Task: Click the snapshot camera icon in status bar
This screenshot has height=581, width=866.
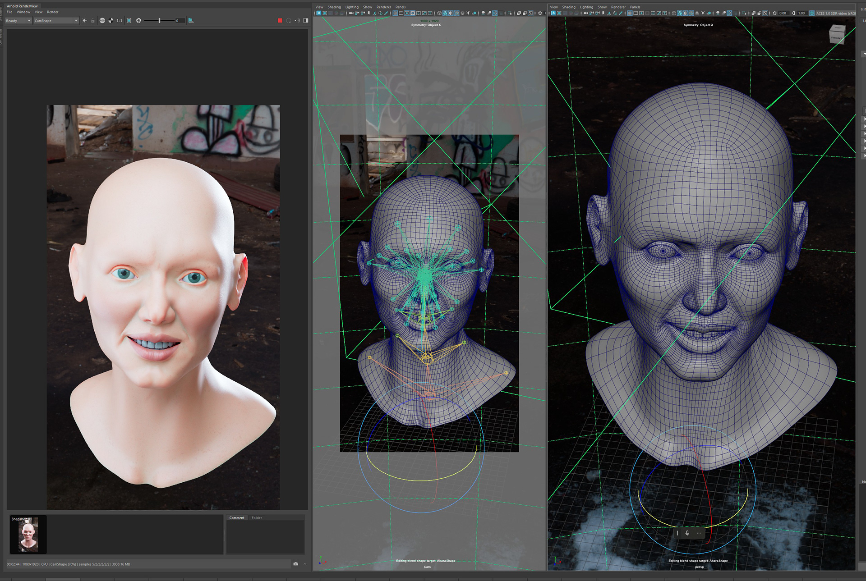Action: pyautogui.click(x=295, y=564)
